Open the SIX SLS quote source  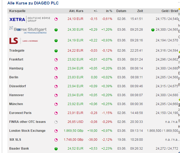[15, 140]
